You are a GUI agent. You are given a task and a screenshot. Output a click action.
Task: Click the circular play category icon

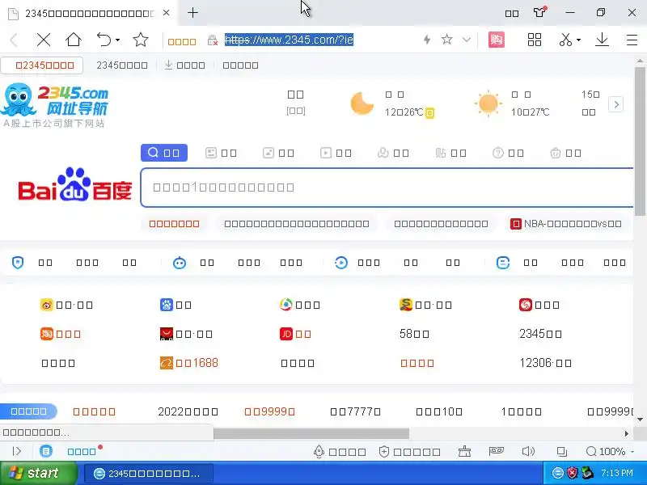(x=341, y=262)
